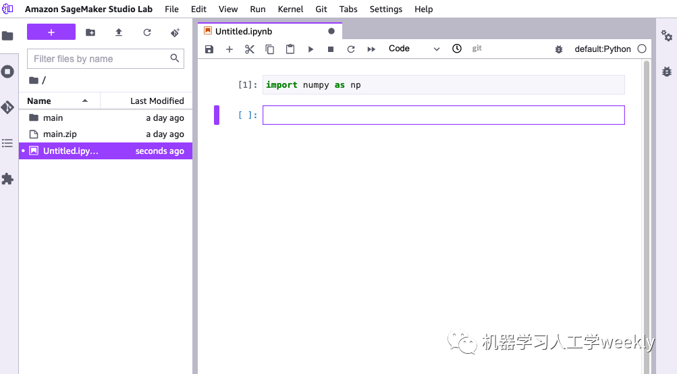The image size is (677, 374).
Task: Run the selected cell
Action: 310,49
